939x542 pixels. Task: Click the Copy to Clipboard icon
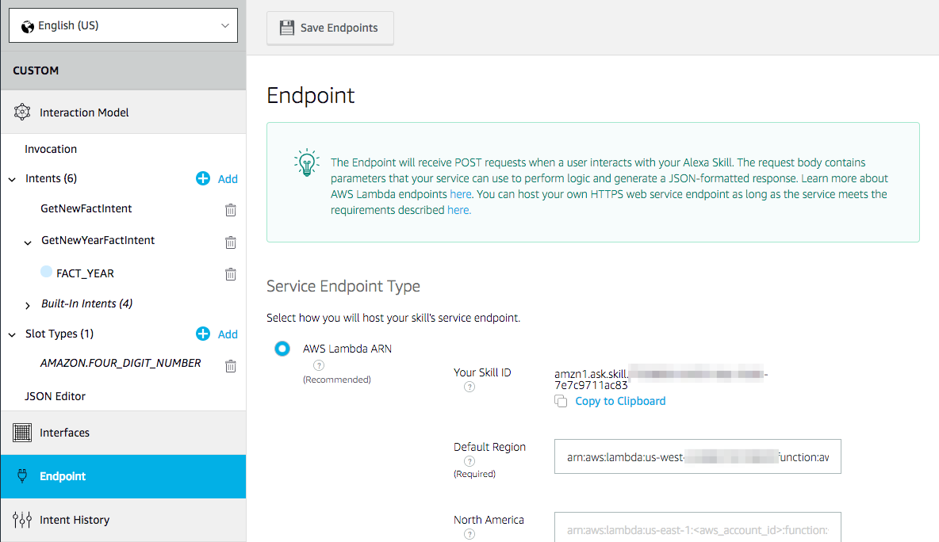point(561,402)
